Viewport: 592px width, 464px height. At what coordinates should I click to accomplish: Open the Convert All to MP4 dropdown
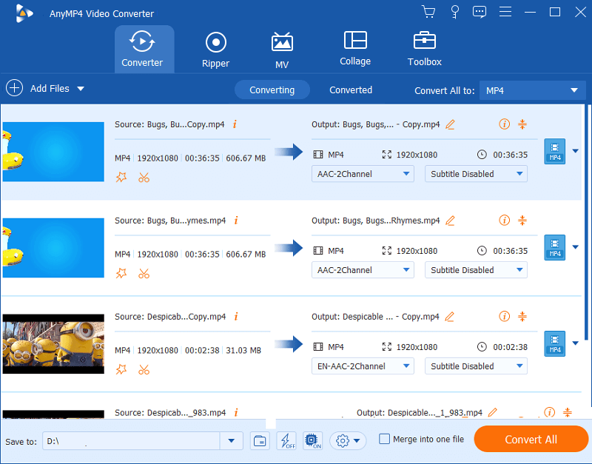click(532, 90)
